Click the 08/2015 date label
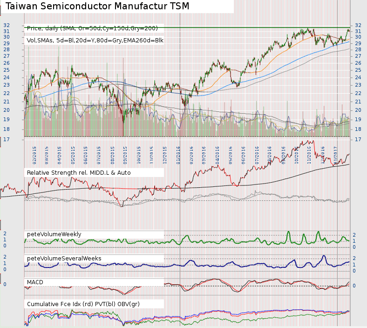 coord(113,155)
